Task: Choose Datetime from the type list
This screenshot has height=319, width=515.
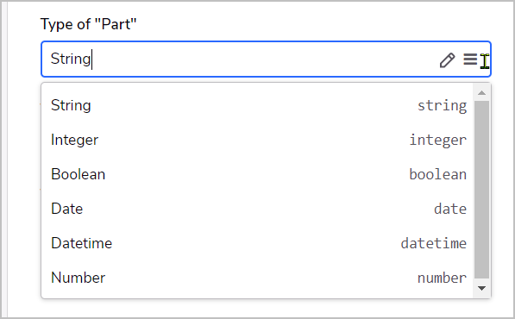Action: click(257, 243)
